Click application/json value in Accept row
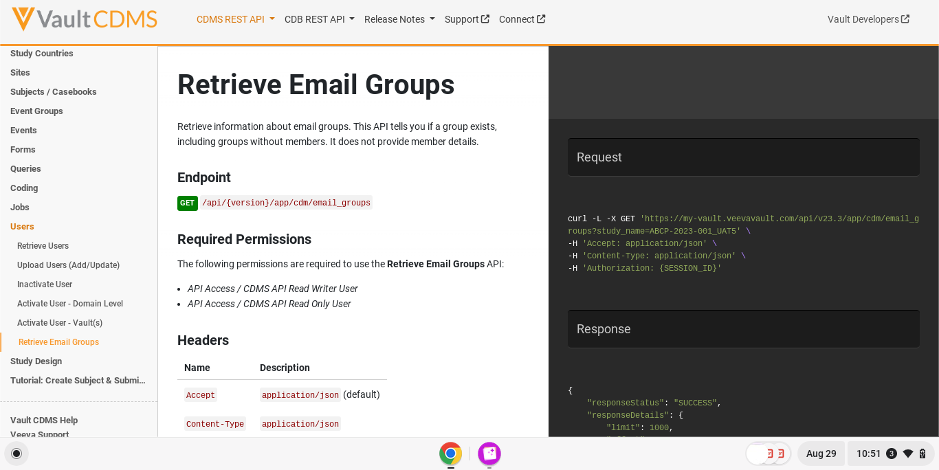Viewport: 939px width, 470px height. point(300,395)
